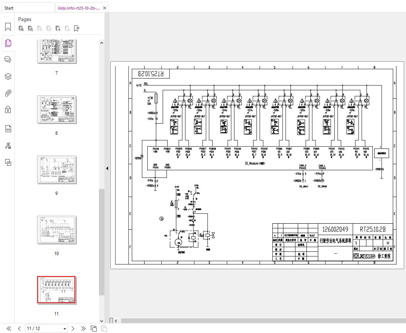Open the Bookmarks panel
Viewport: 406px width, 333px height.
8,26
